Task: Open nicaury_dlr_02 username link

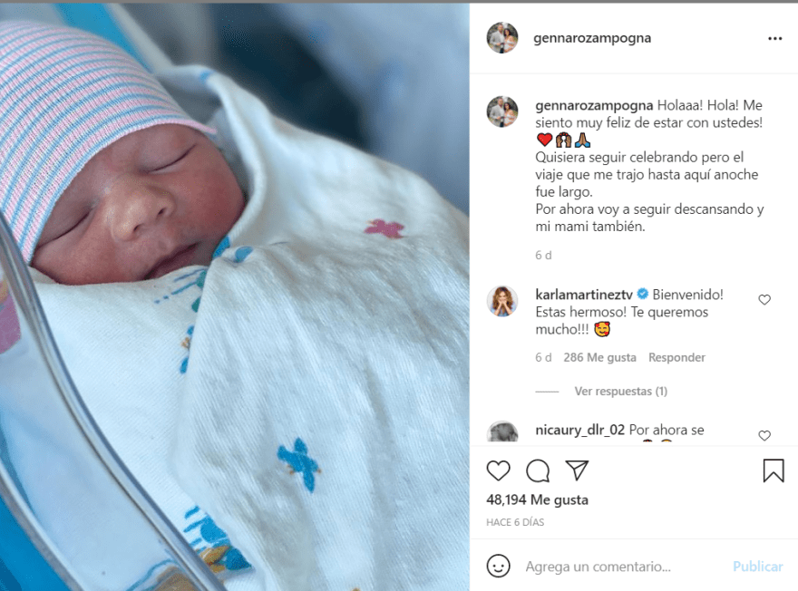Action: [x=579, y=430]
